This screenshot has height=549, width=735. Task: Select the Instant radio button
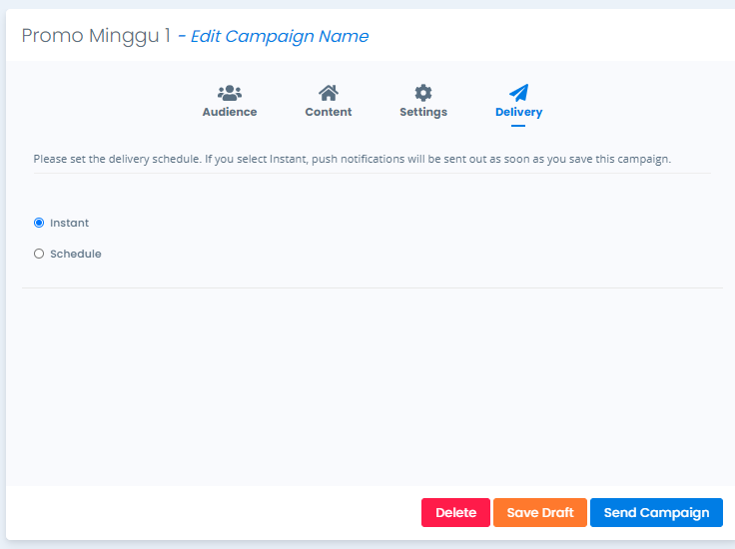pos(39,223)
